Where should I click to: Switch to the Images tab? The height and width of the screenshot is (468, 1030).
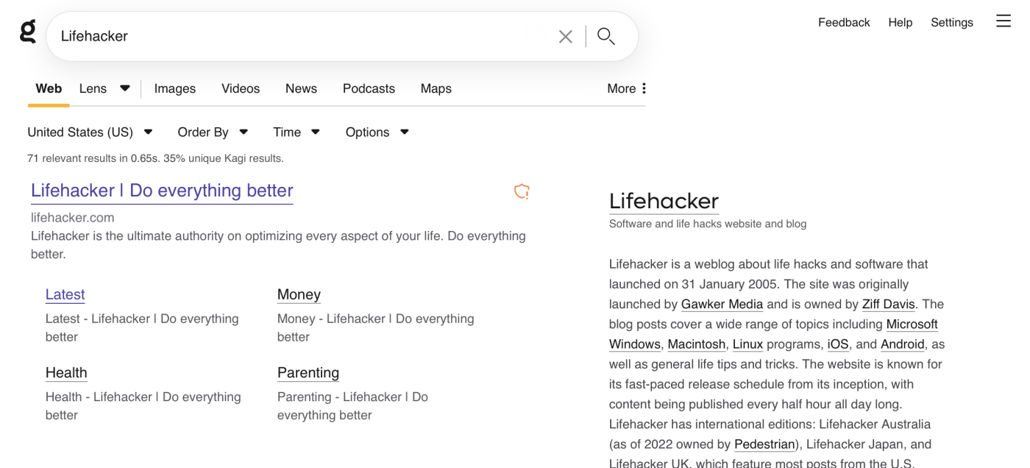coord(174,88)
